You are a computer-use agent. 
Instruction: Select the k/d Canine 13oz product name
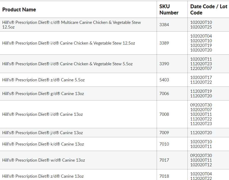[43, 144]
